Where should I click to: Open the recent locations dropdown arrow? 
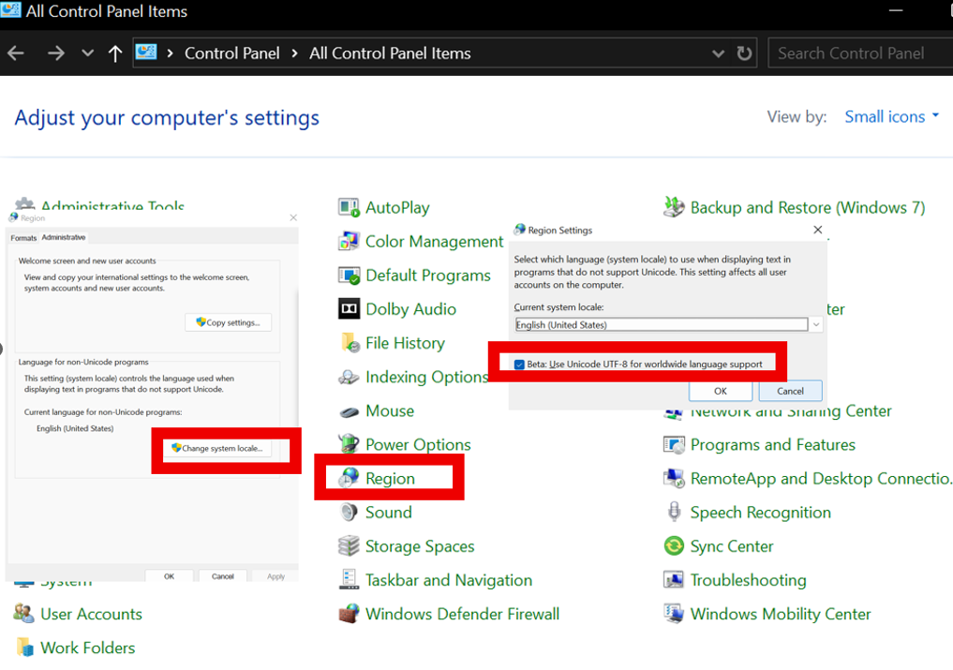pyautogui.click(x=87, y=53)
